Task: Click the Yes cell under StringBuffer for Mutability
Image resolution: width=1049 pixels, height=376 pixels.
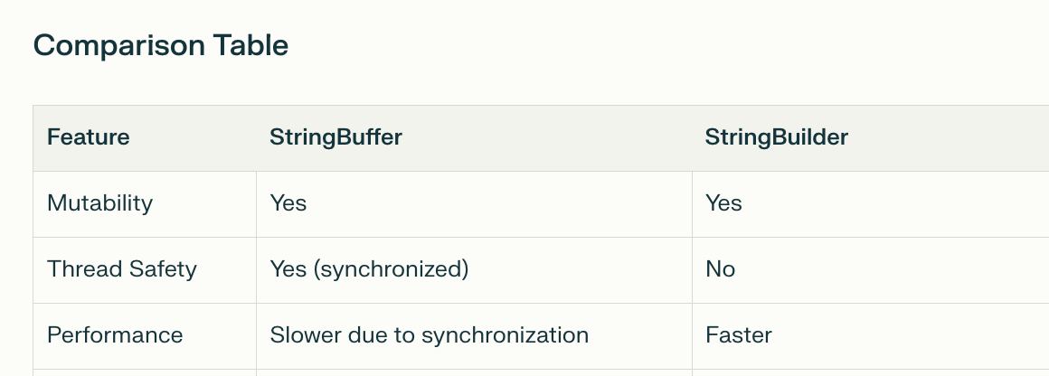Action: point(288,203)
